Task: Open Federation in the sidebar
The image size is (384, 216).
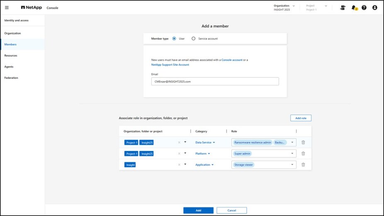Action: tap(11, 78)
